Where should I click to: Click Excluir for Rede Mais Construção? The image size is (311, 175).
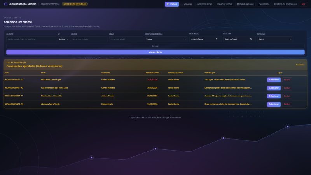click(x=287, y=80)
